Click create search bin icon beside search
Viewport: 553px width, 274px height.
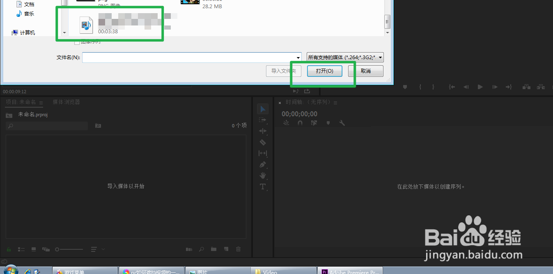pyautogui.click(x=98, y=126)
